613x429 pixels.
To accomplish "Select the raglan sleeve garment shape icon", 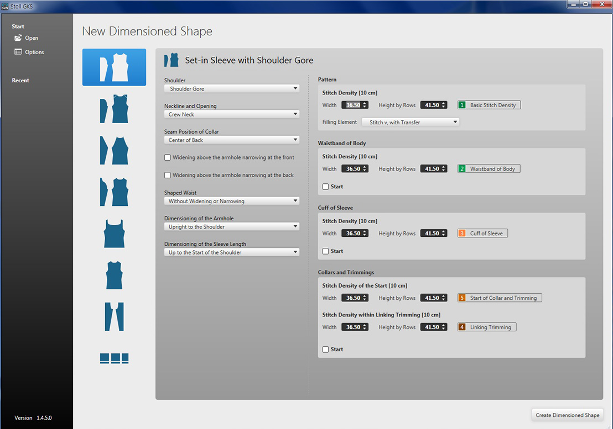I will [114, 150].
